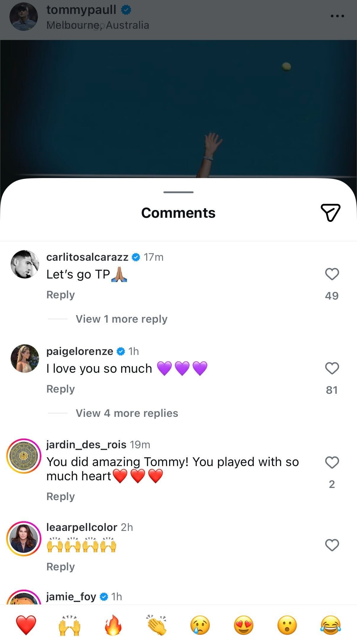357x637 pixels.
Task: Like jardin_des_rois's comment
Action: pyautogui.click(x=332, y=462)
